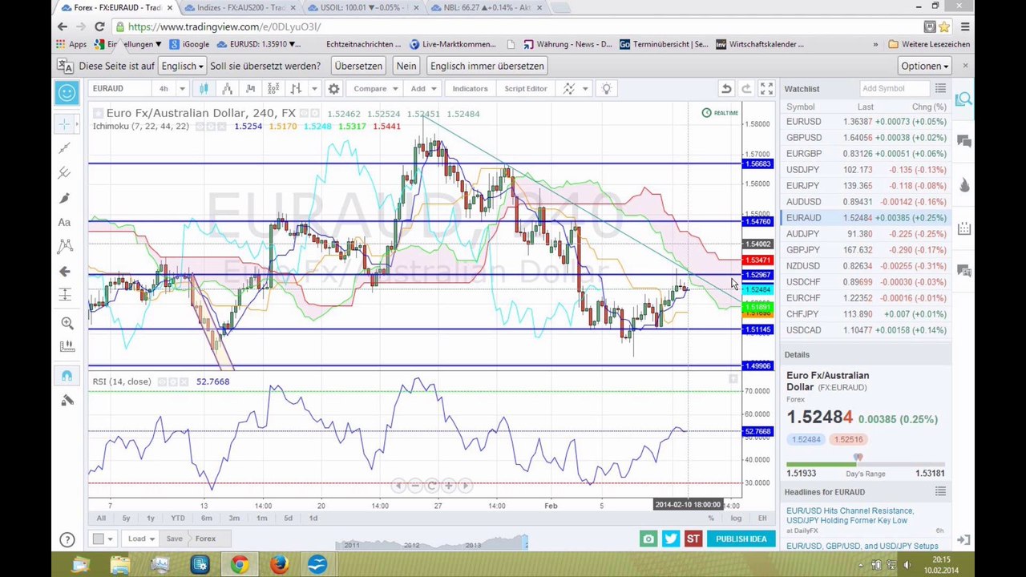Open the Indicators dialog
This screenshot has width=1026, height=577.
pos(470,89)
